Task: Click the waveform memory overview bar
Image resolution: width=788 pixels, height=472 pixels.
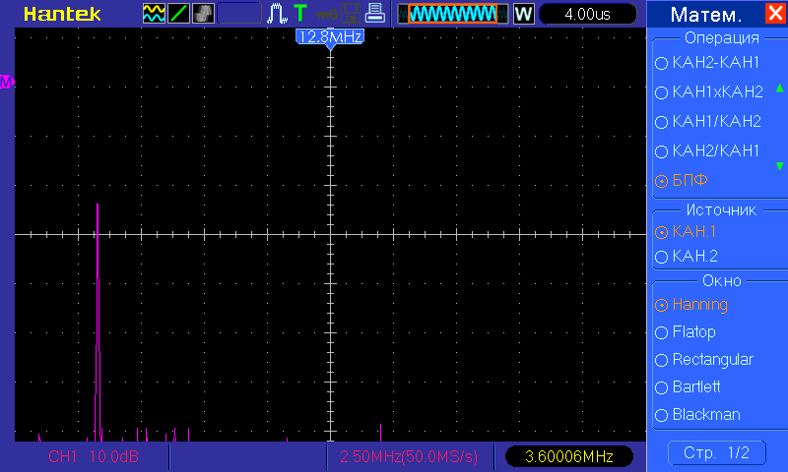Action: click(453, 14)
